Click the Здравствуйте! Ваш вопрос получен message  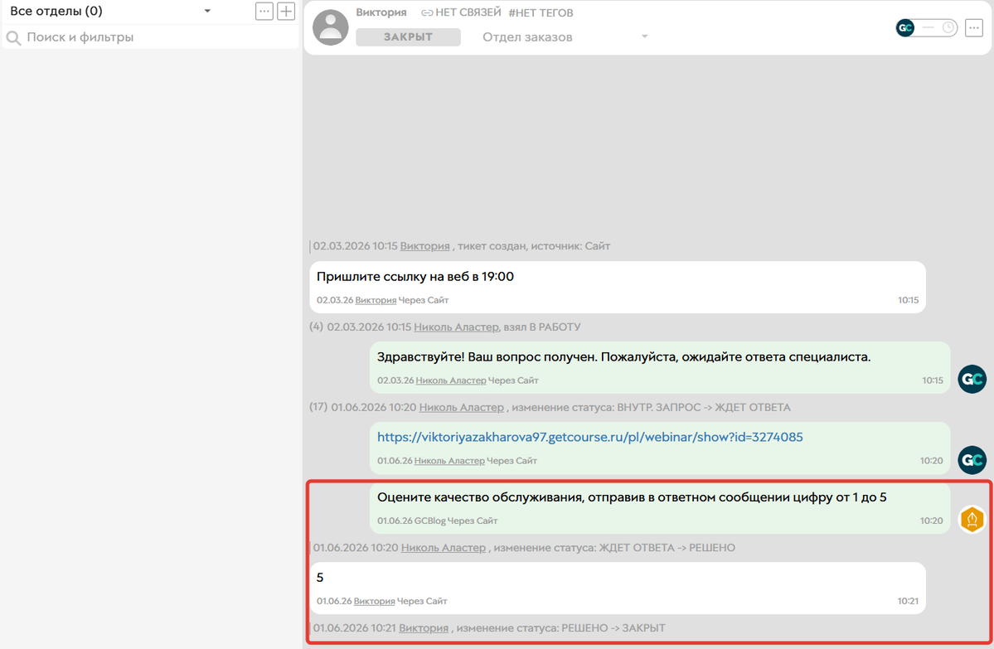[660, 367]
